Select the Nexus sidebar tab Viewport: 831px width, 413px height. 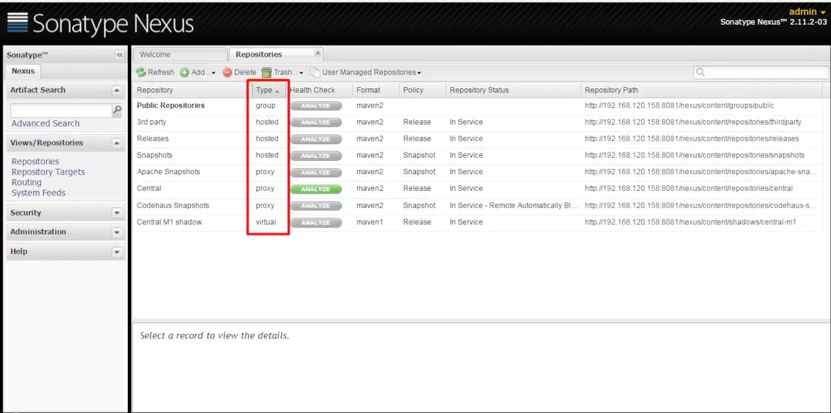click(x=23, y=71)
